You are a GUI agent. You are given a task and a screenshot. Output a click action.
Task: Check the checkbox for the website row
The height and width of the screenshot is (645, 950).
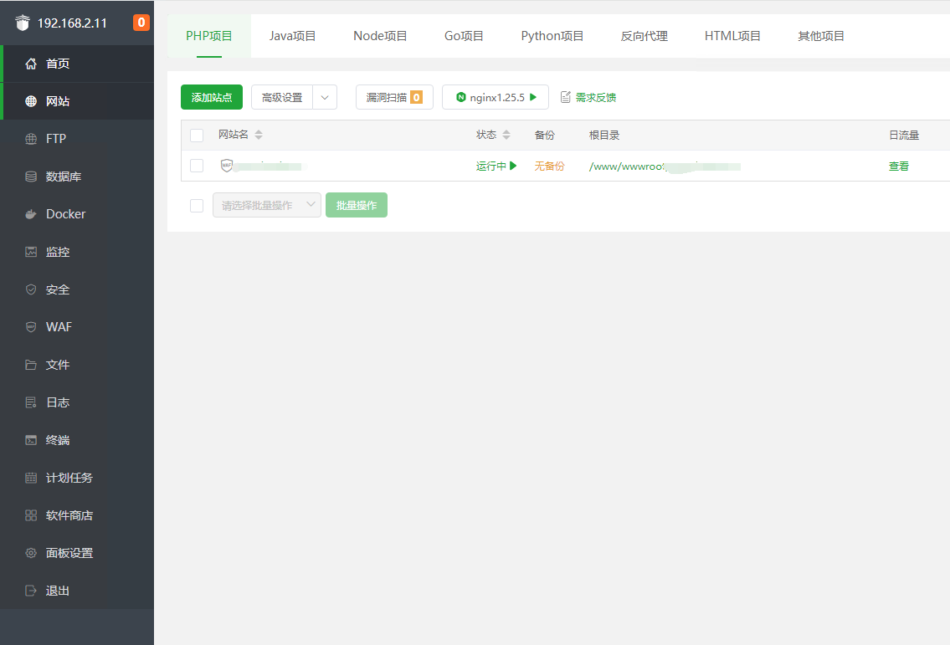(197, 166)
